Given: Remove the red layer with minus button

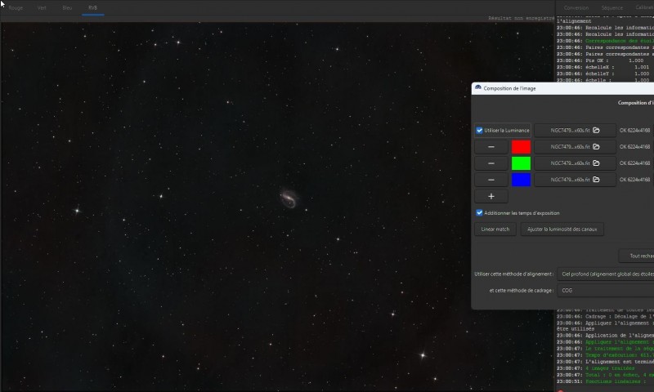Looking at the screenshot, I should point(491,147).
